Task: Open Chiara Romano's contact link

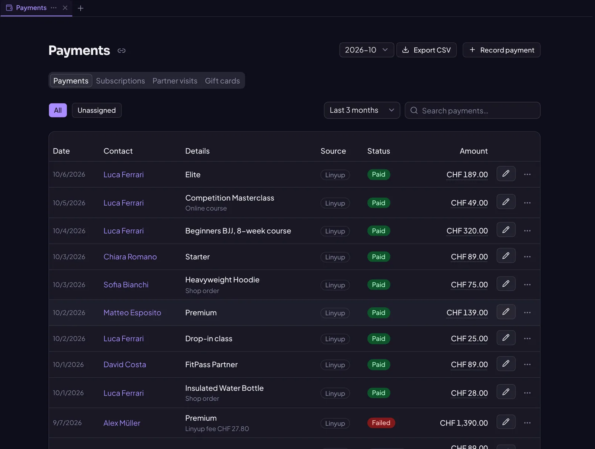Action: point(130,257)
